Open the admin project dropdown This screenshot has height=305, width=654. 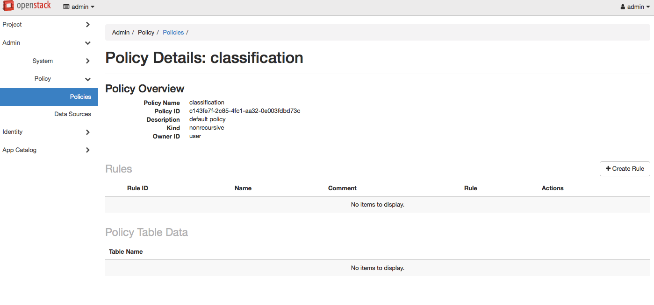[79, 7]
